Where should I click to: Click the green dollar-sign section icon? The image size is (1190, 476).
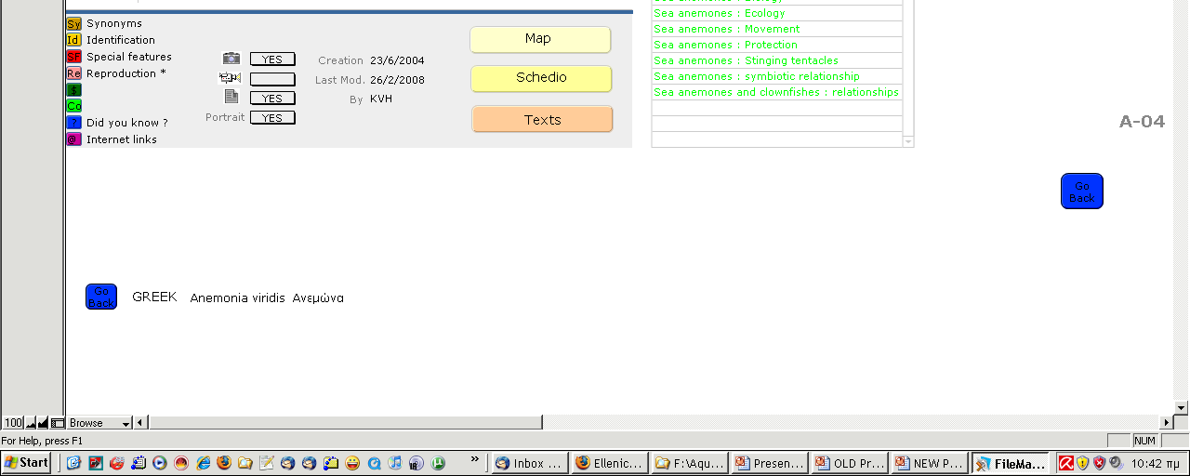coord(73,90)
